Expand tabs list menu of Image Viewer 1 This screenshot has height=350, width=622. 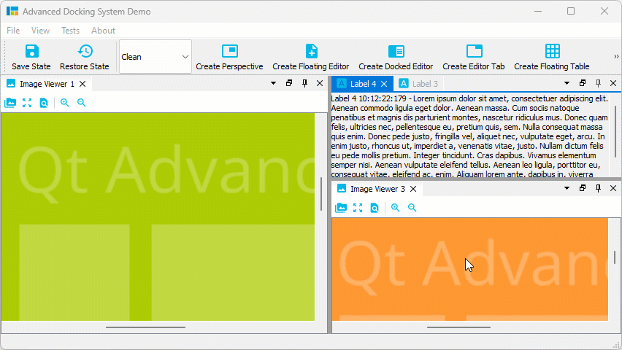tap(273, 84)
